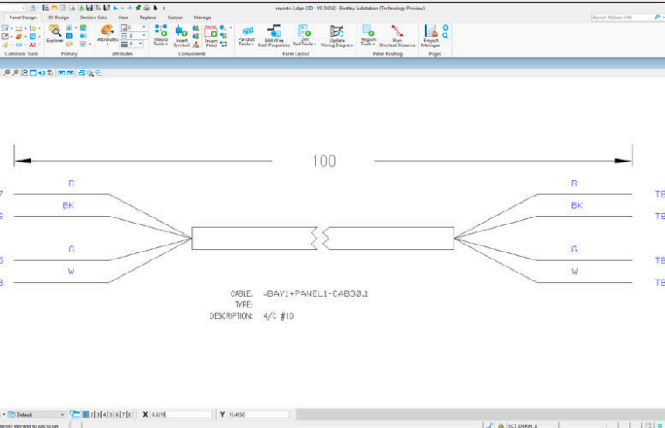
Task: Select the Insert Field tool
Action: 211,36
